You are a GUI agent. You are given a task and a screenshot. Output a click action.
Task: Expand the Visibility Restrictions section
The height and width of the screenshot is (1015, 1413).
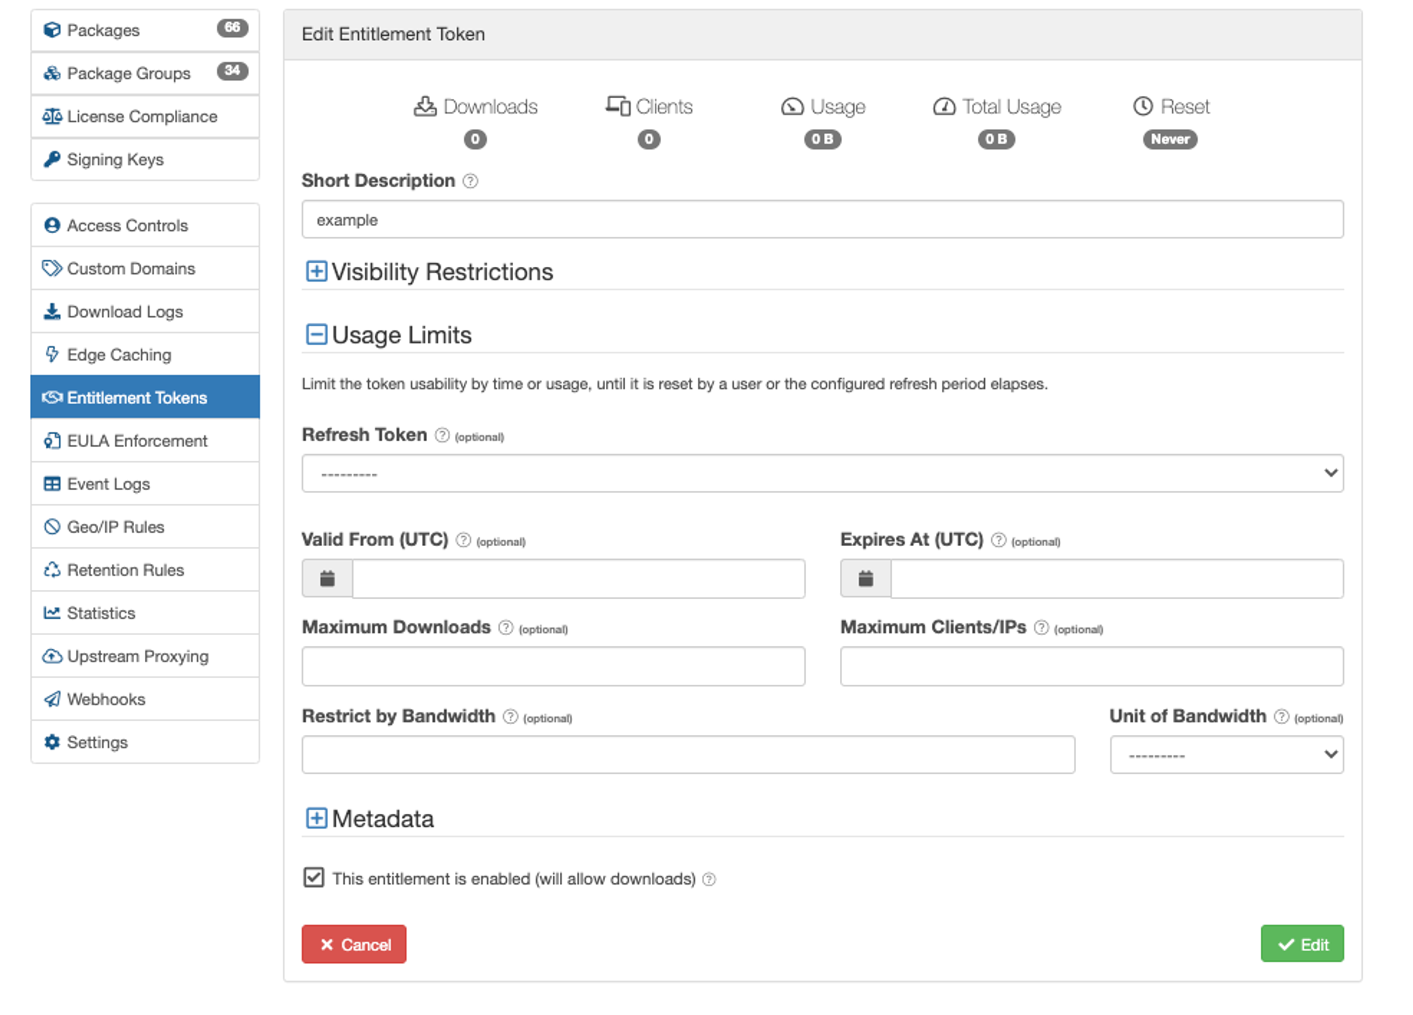pos(316,272)
